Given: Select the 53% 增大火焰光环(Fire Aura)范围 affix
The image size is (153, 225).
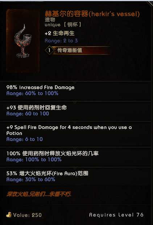Looking at the screenshot, I should coord(47,173).
